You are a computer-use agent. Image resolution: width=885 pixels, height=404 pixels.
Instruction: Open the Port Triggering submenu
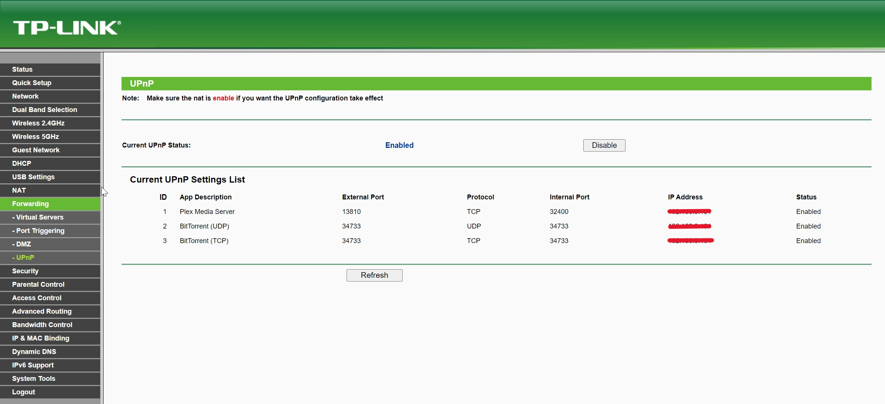[x=50, y=231]
